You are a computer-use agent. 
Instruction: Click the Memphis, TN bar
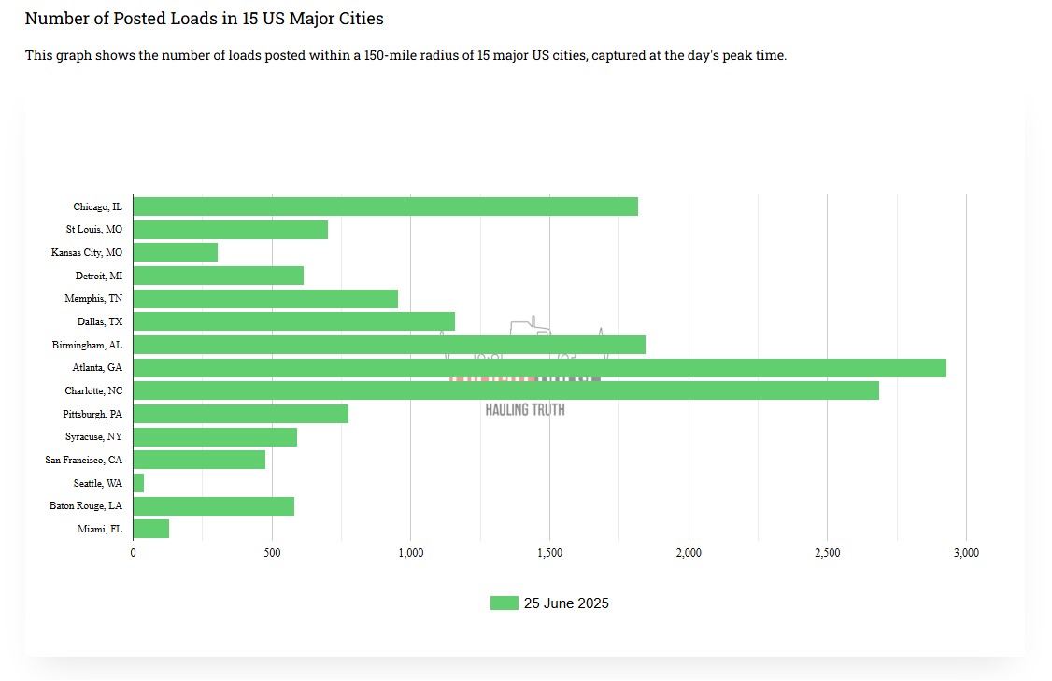coord(265,299)
